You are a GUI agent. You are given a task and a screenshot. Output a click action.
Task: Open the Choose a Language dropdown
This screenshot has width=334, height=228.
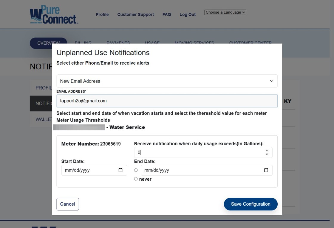pyautogui.click(x=225, y=12)
